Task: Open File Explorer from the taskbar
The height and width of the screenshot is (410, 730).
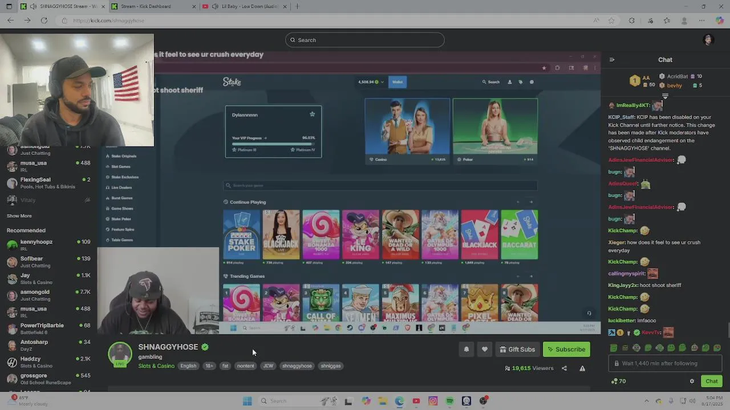Action: point(382,401)
